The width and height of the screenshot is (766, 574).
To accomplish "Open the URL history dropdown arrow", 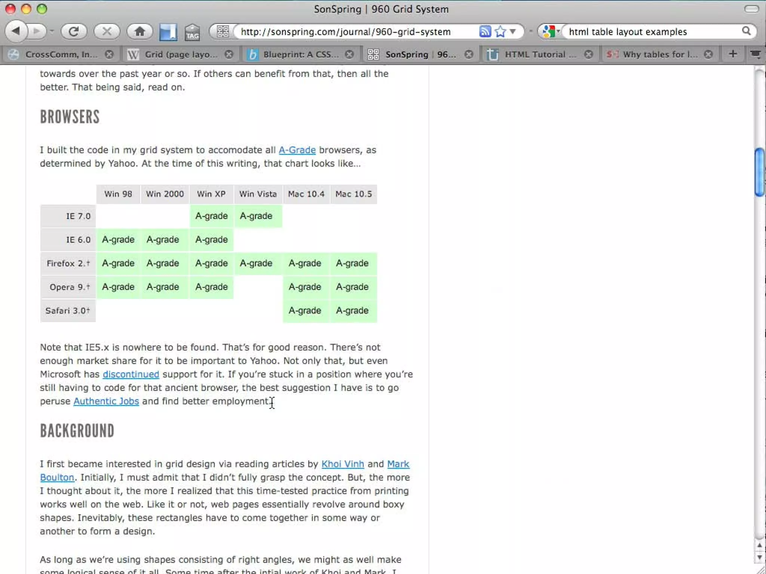I will (513, 31).
